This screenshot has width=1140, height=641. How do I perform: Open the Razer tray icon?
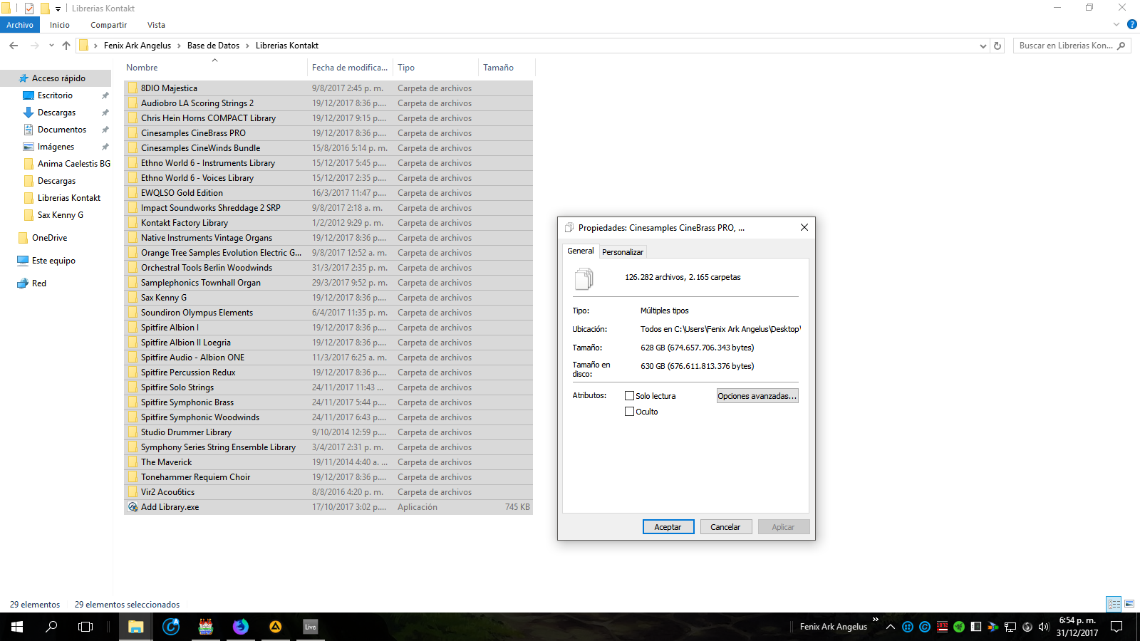[x=959, y=627]
